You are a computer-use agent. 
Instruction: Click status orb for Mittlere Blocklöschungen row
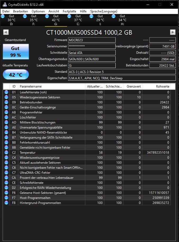[x=6, y=122]
